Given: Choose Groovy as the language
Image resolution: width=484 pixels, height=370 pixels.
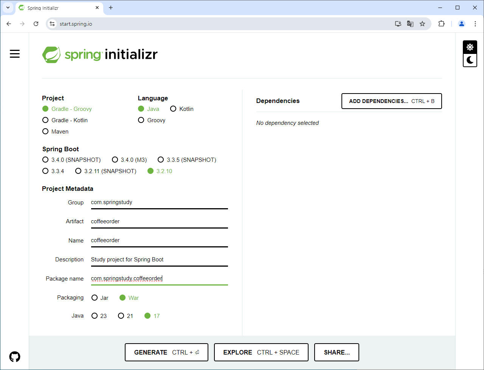Looking at the screenshot, I should (x=152, y=120).
